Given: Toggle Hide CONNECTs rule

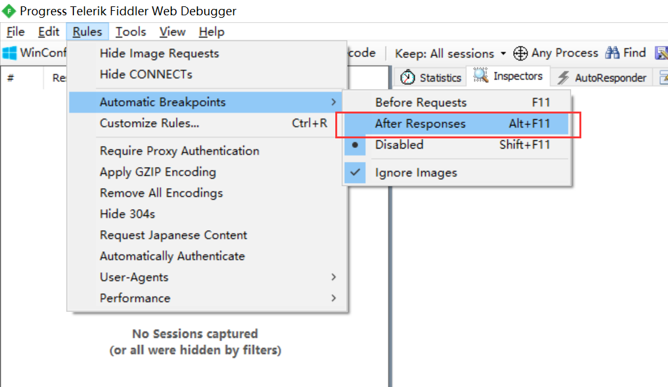Looking at the screenshot, I should click(207, 74).
